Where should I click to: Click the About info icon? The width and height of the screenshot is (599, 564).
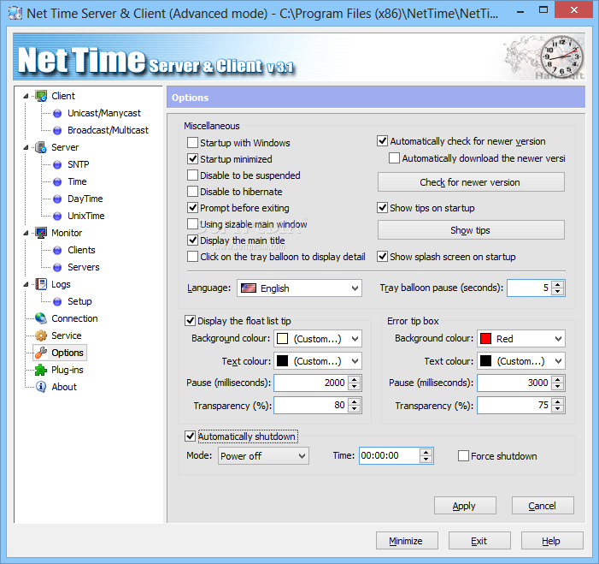pos(41,387)
